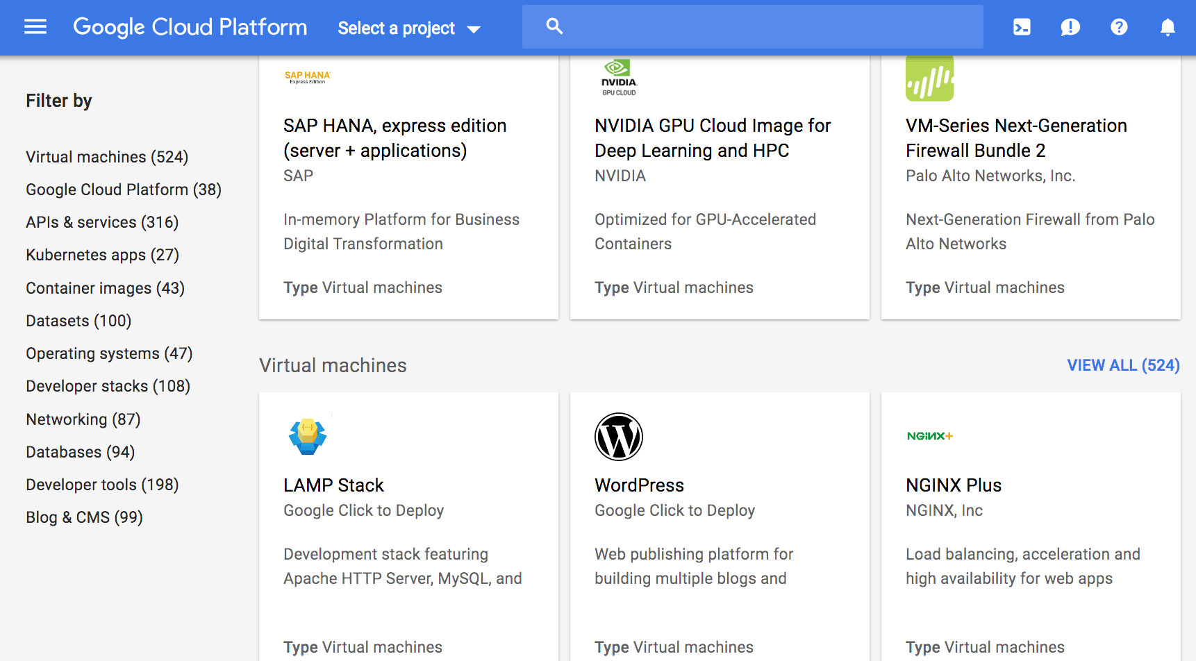This screenshot has width=1196, height=661.
Task: Click the LAMP Stack logo
Action: coord(308,437)
